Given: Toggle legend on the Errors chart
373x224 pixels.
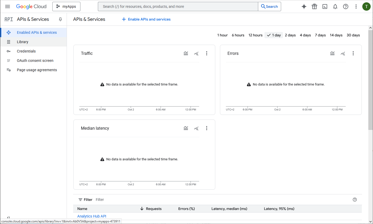Looking at the screenshot, I should [332, 53].
